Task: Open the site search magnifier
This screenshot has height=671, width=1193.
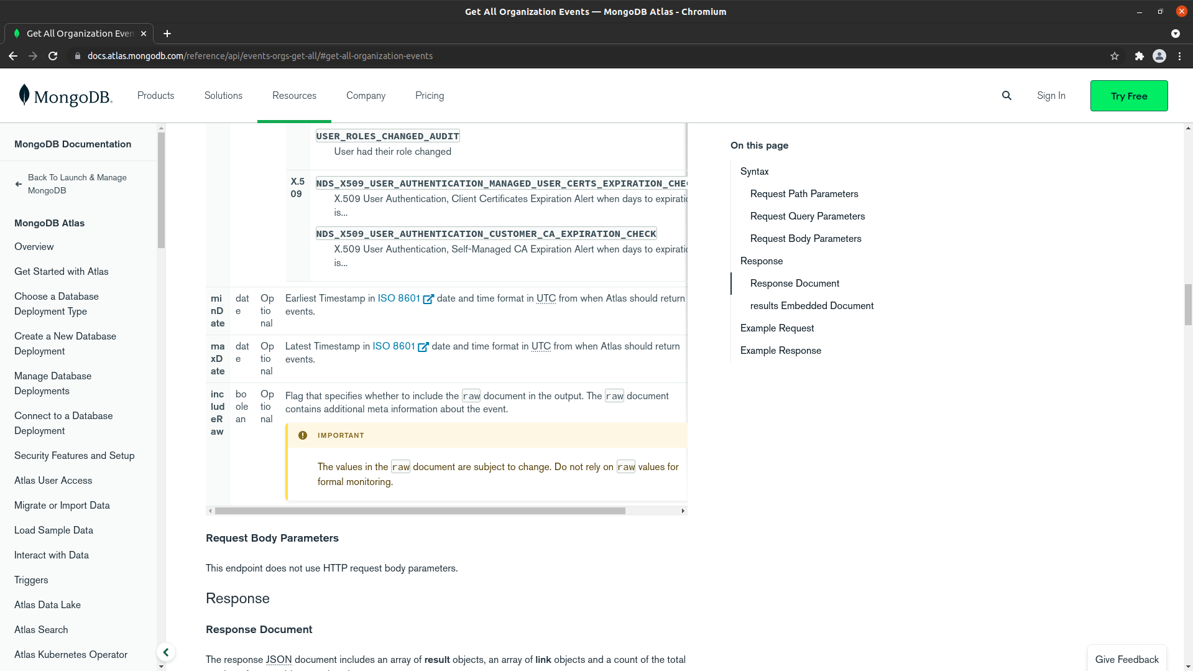Action: [1006, 96]
